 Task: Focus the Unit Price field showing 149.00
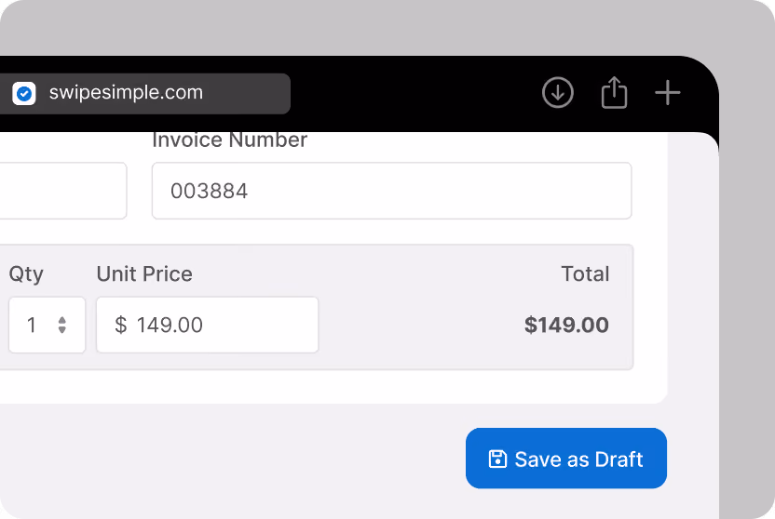207,325
